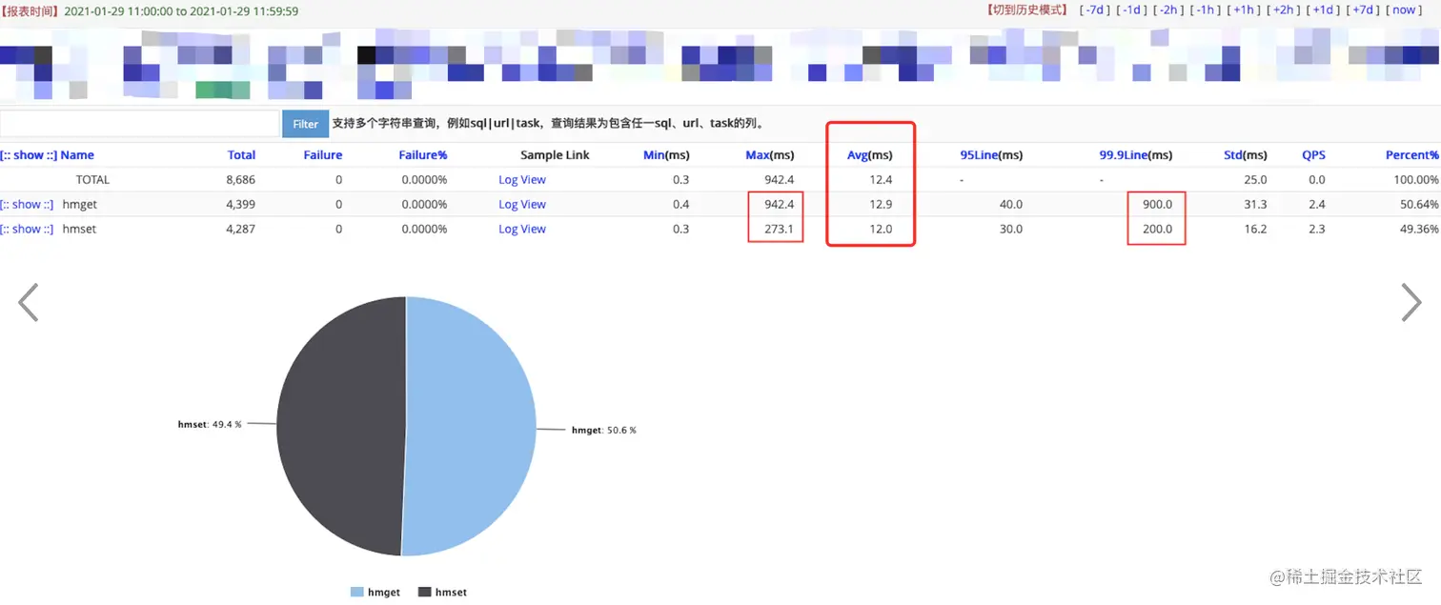Viewport: 1441px width, 605px height.
Task: Click the 900.0 99.9Line value cell
Action: click(1157, 204)
